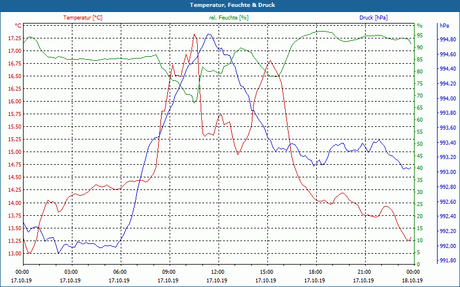Click pressure axis value 993,20
Image resolution: width=460 pixels, height=287 pixels.
pos(448,157)
